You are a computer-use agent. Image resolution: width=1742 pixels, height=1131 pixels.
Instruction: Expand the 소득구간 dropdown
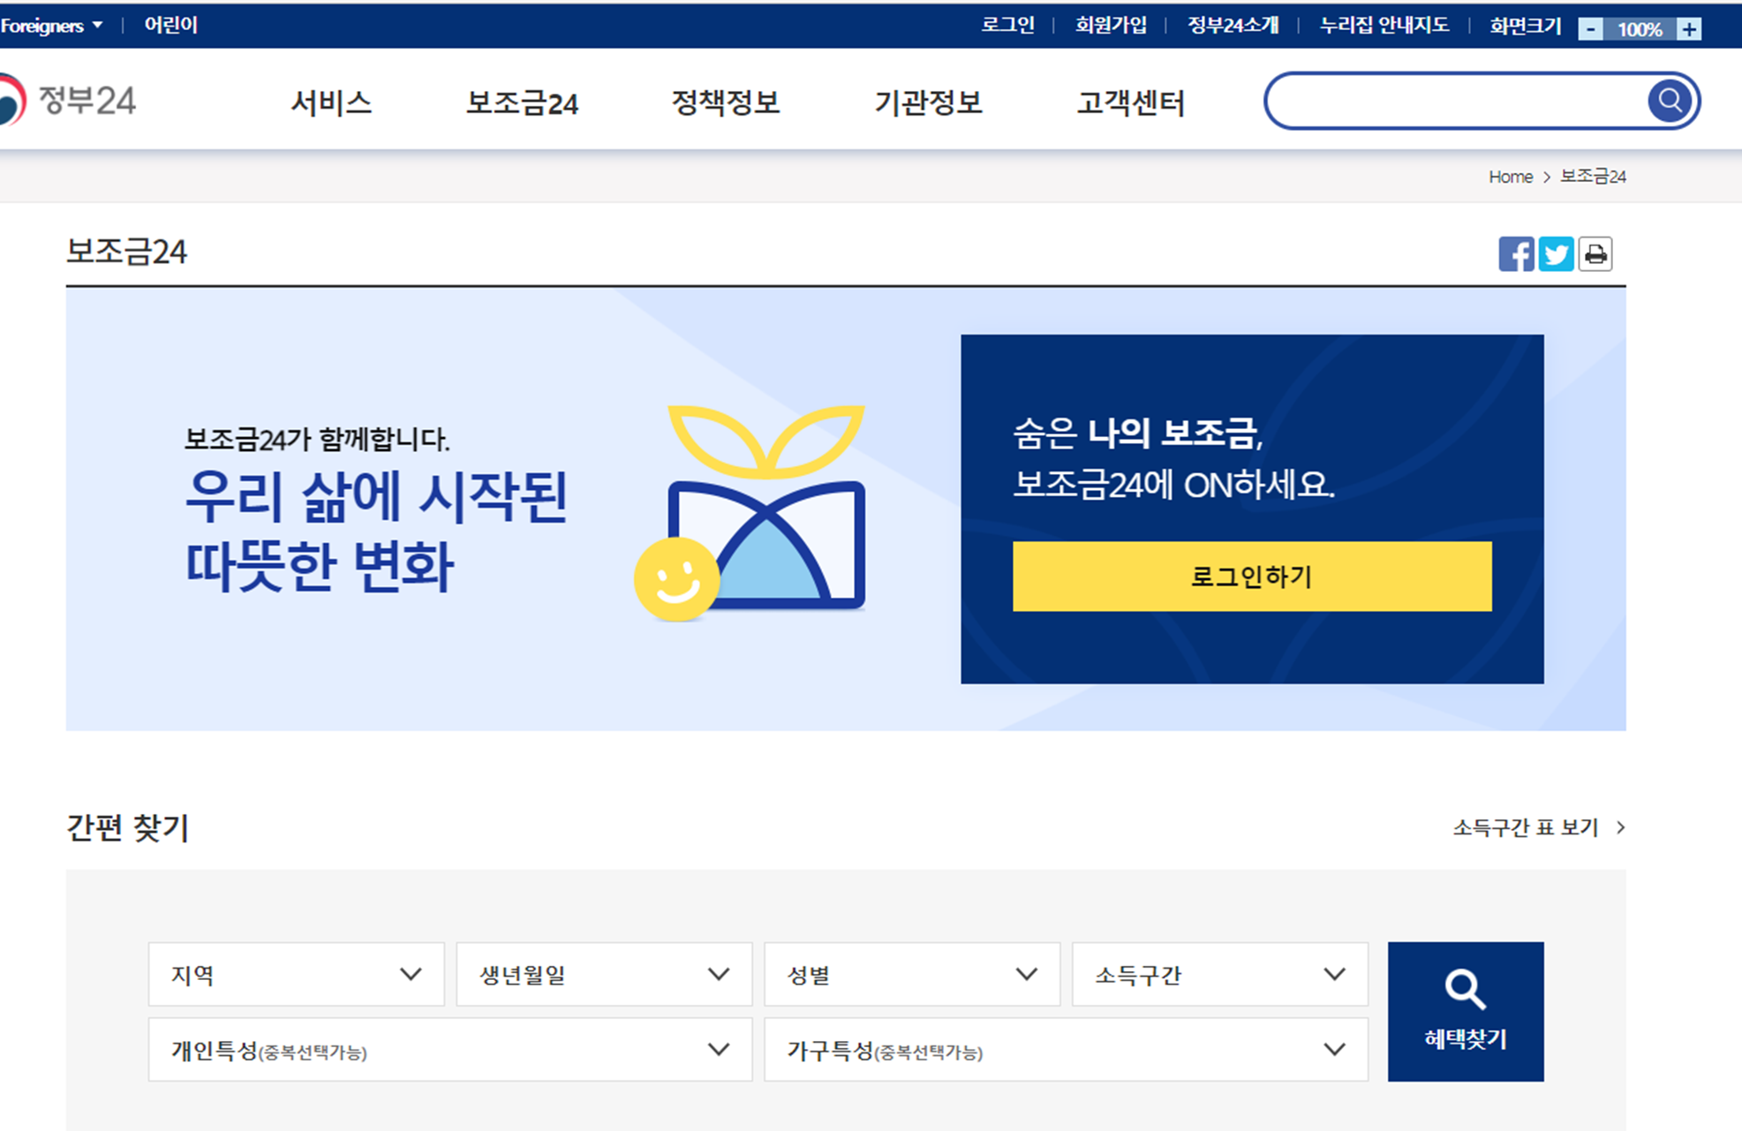point(1219,974)
